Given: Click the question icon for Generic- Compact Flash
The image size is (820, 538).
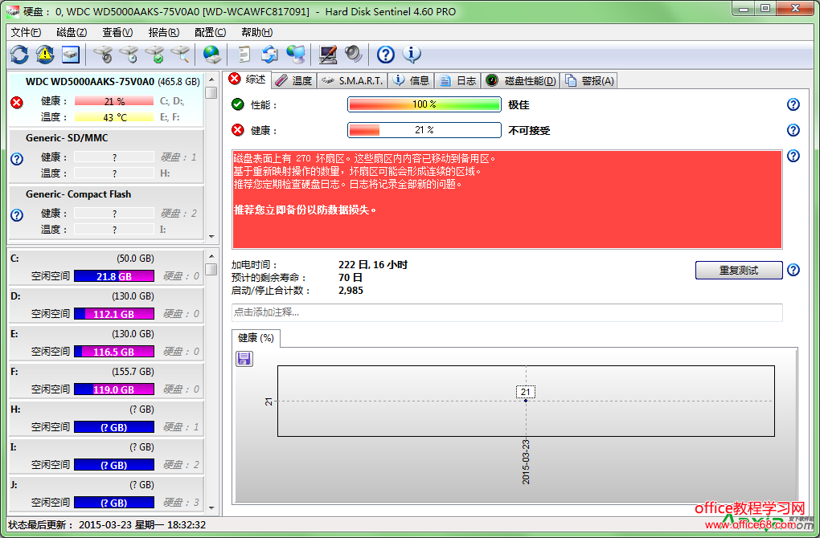Looking at the screenshot, I should [x=17, y=214].
